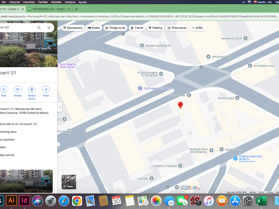
Task: Select Tu cuidado es marker
Action: 189,95
